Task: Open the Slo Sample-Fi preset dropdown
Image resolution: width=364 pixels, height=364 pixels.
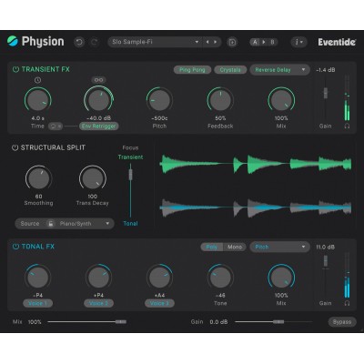Action: tap(156, 42)
